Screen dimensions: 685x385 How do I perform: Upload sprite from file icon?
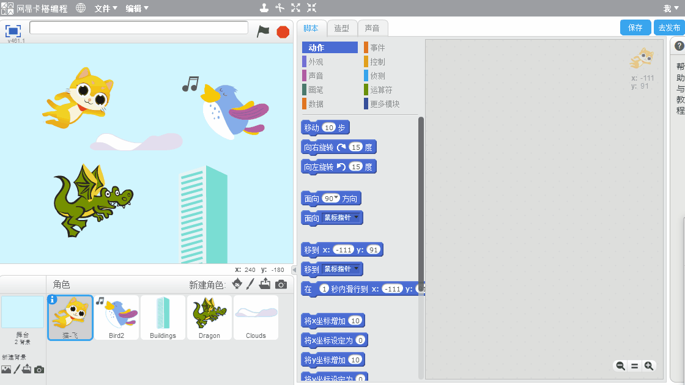(265, 284)
